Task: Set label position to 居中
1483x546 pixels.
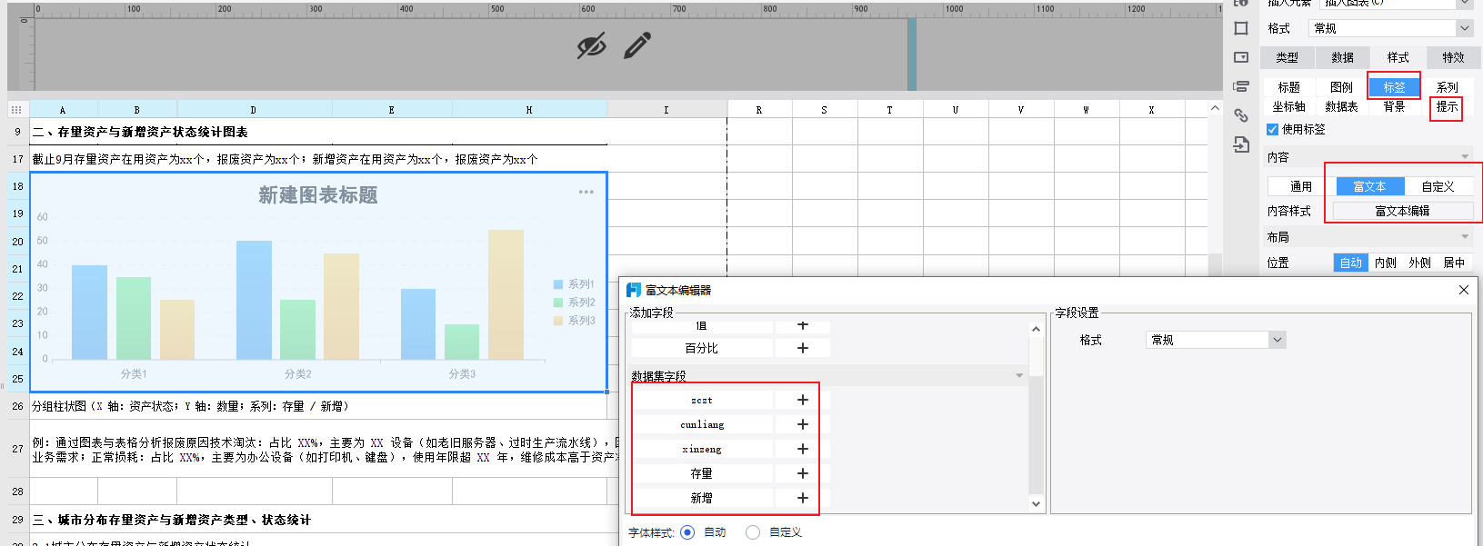Action: (x=1455, y=263)
